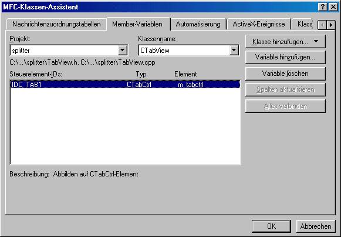
Task: Open the Klassenname dropdown arrow
Action: (234, 51)
